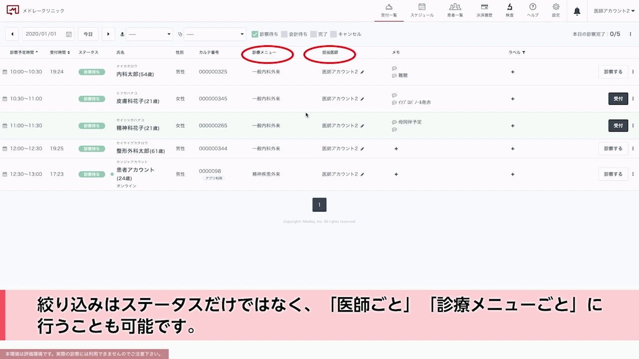This screenshot has width=639, height=359.
Task: Click 診察する for 整形外科太郎
Action: pyautogui.click(x=613, y=149)
